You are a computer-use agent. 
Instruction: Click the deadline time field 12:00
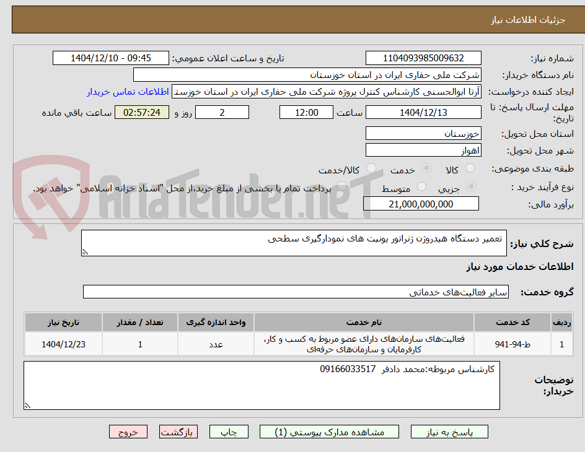tap(306, 112)
